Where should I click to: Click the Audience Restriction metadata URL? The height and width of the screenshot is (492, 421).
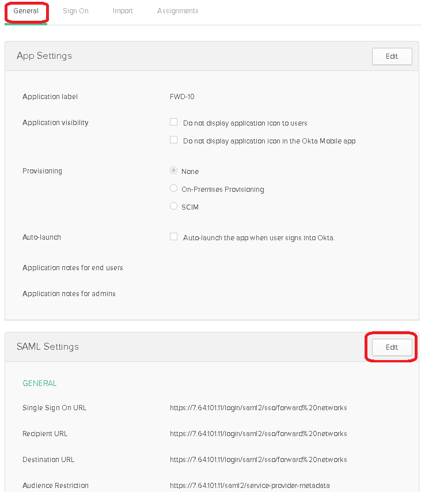pyautogui.click(x=250, y=486)
